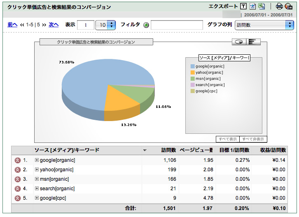Export report as text file
This screenshot has height=217, width=299.
pos(244,6)
